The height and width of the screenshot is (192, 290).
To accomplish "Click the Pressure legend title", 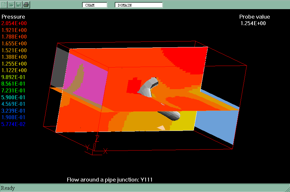I will (13, 17).
